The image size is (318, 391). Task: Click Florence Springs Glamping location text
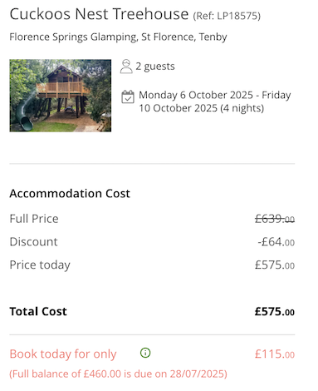tap(118, 37)
